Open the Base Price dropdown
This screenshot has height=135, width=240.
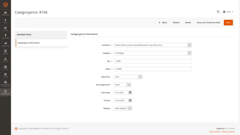tap(128, 77)
